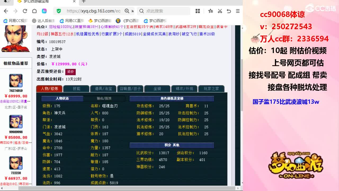Click the zoom magnifier in address bar
This screenshot has width=339, height=191.
pos(127,11)
